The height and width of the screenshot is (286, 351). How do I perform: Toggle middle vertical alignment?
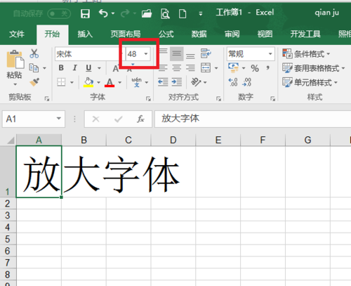click(177, 53)
